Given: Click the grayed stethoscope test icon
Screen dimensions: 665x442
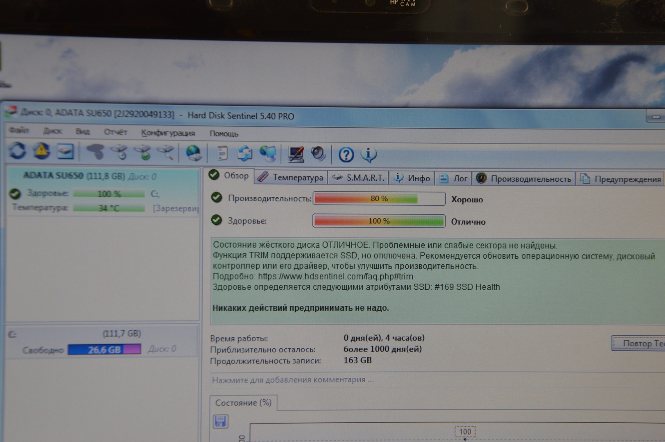Looking at the screenshot, I should click(x=95, y=152).
